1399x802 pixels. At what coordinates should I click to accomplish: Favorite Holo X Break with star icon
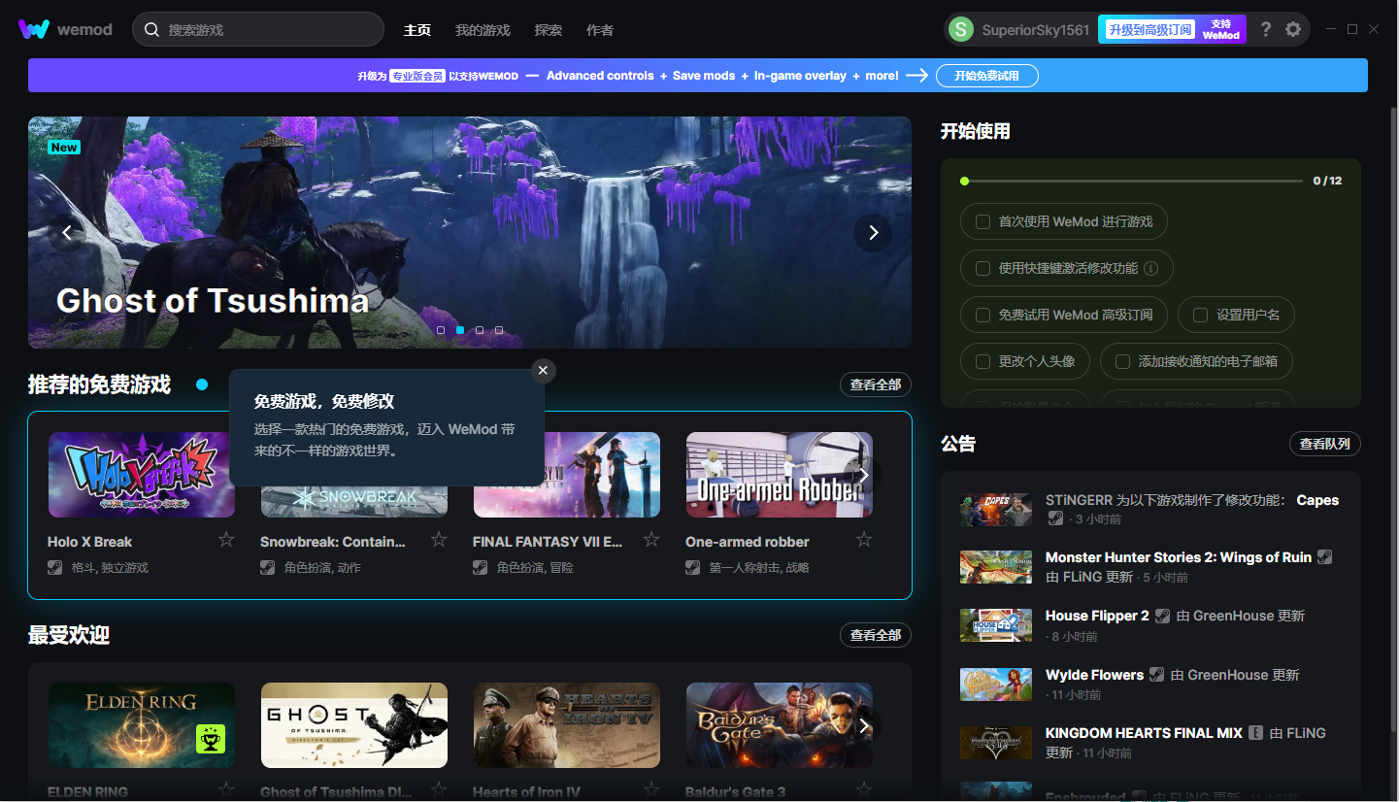(226, 540)
